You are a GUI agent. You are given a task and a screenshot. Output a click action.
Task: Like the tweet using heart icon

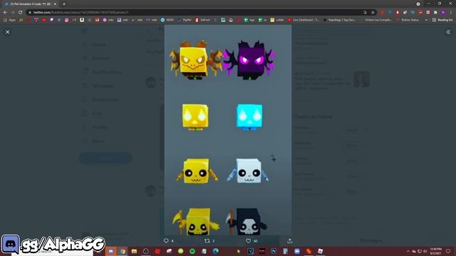coord(248,240)
